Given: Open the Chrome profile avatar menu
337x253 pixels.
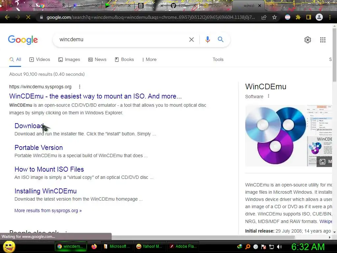Looking at the screenshot, I should click(x=319, y=17).
